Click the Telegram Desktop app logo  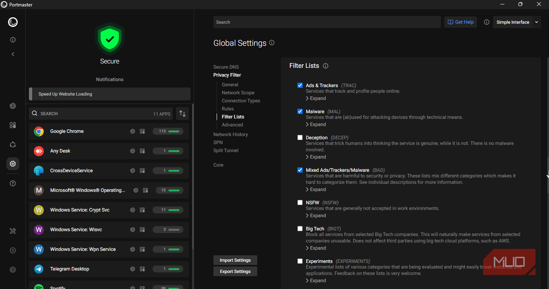click(39, 269)
